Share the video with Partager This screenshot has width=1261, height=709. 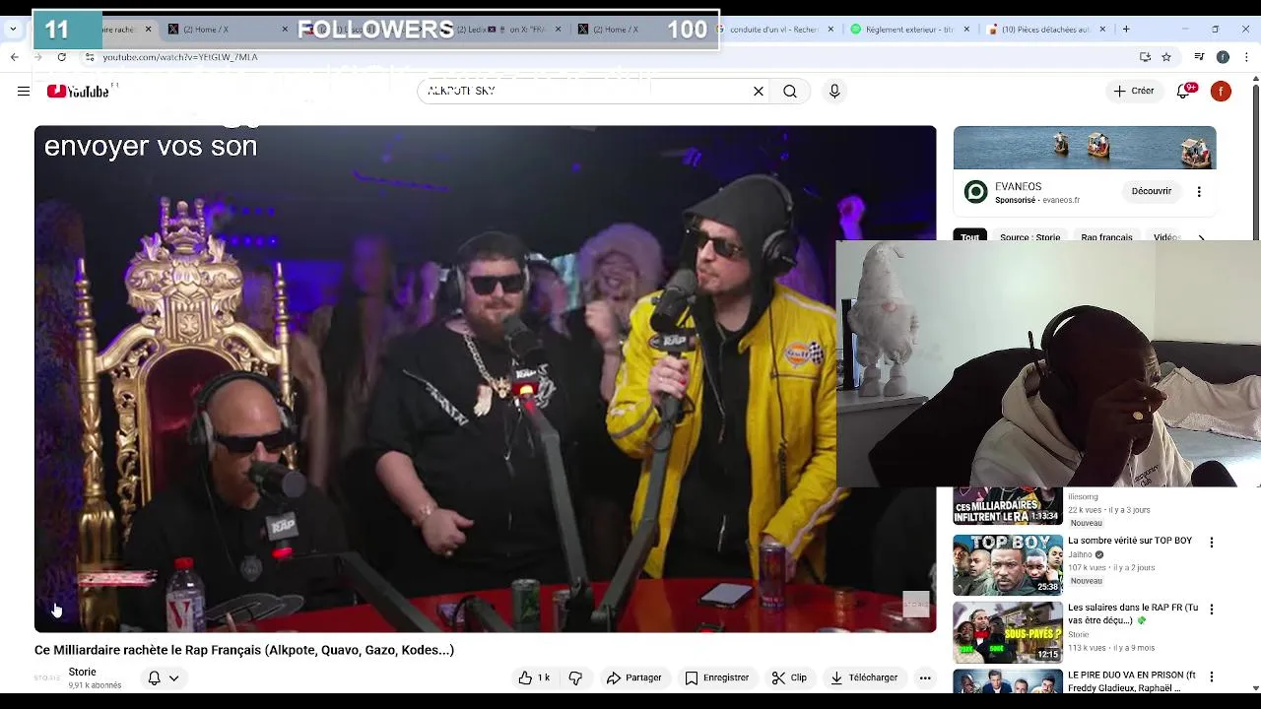[633, 677]
